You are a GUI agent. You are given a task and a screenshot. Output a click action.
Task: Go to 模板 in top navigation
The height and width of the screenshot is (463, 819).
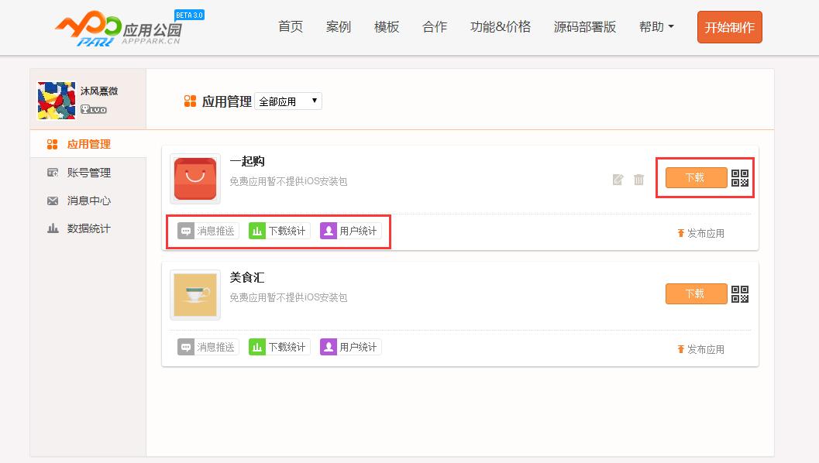click(387, 27)
